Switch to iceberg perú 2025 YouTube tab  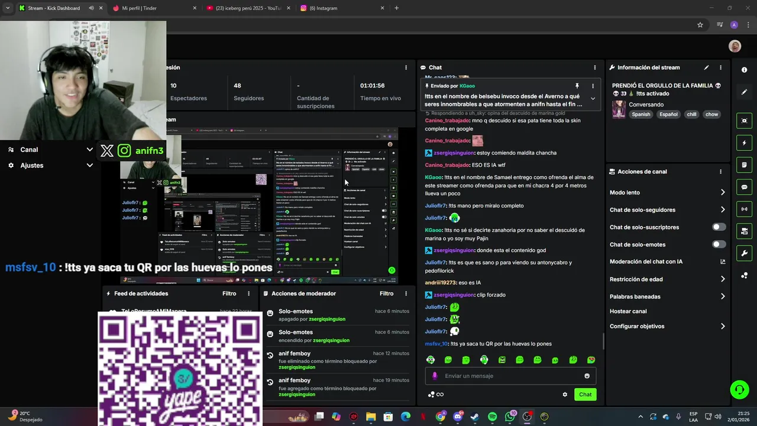(x=248, y=8)
